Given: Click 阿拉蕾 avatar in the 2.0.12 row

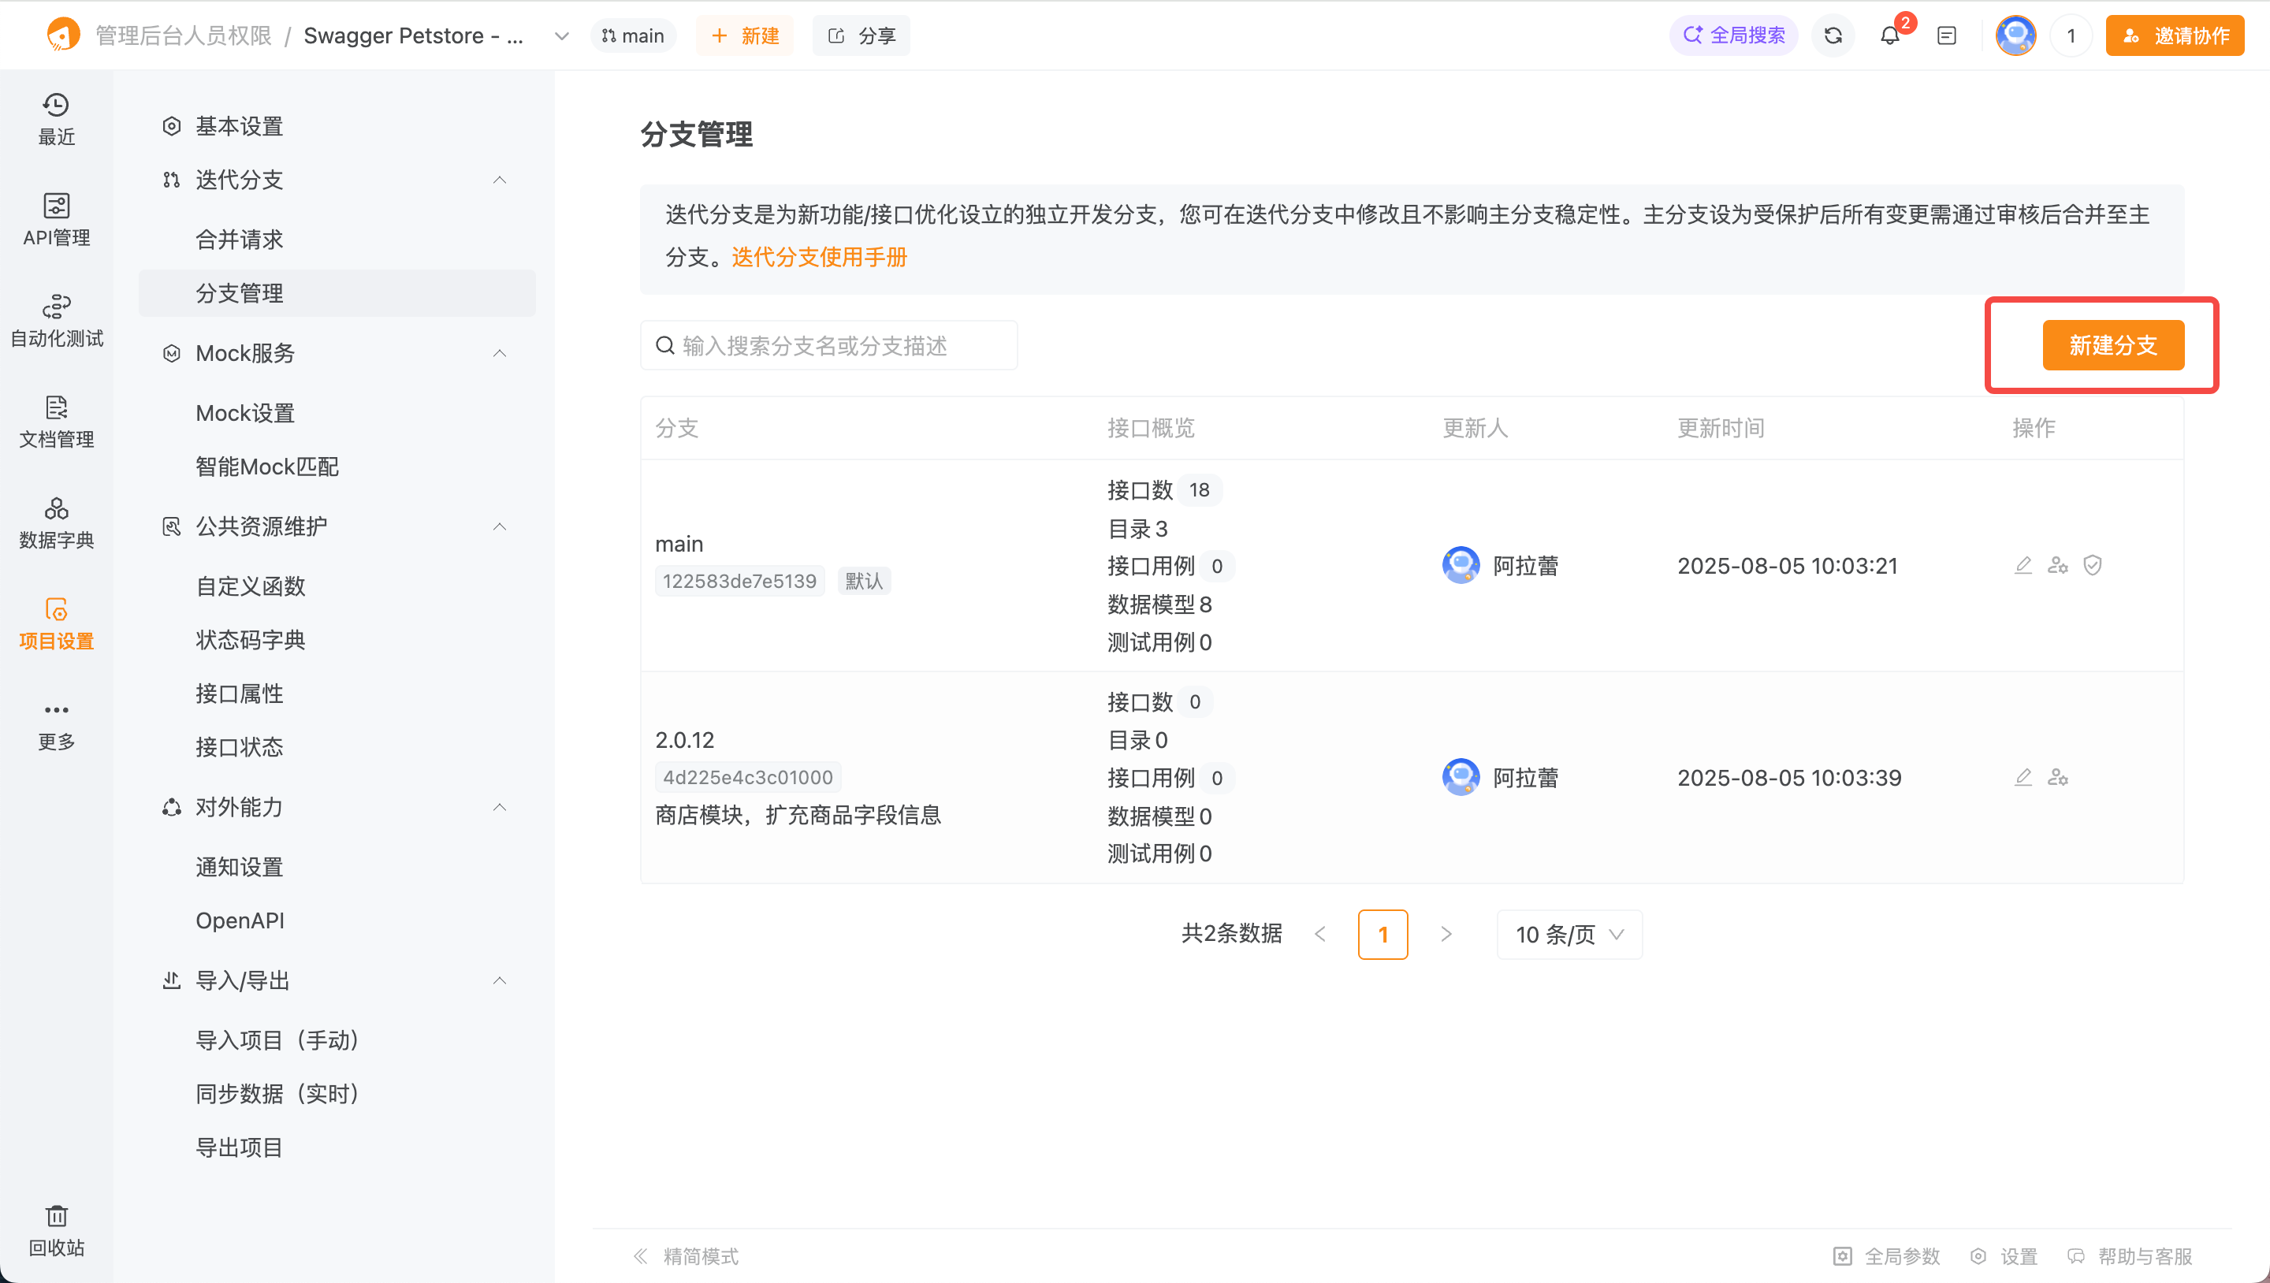Looking at the screenshot, I should [x=1461, y=777].
